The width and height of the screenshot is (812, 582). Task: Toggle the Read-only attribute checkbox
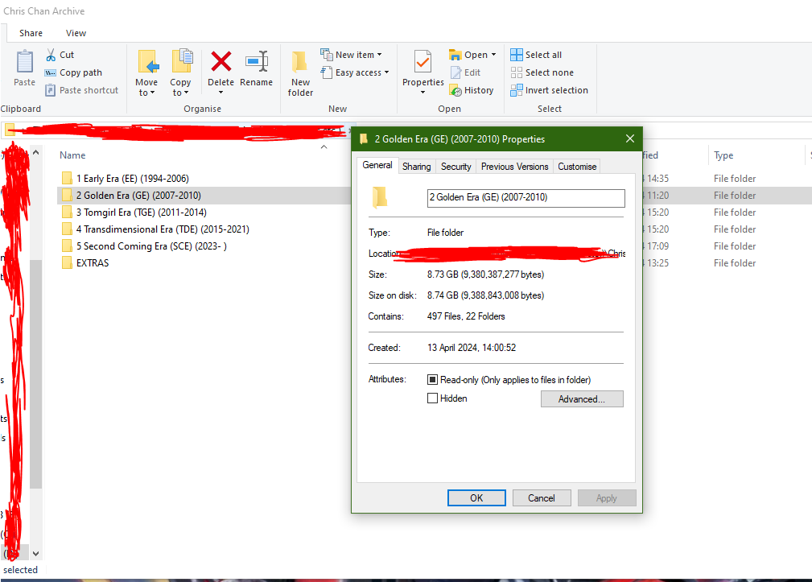pyautogui.click(x=432, y=379)
